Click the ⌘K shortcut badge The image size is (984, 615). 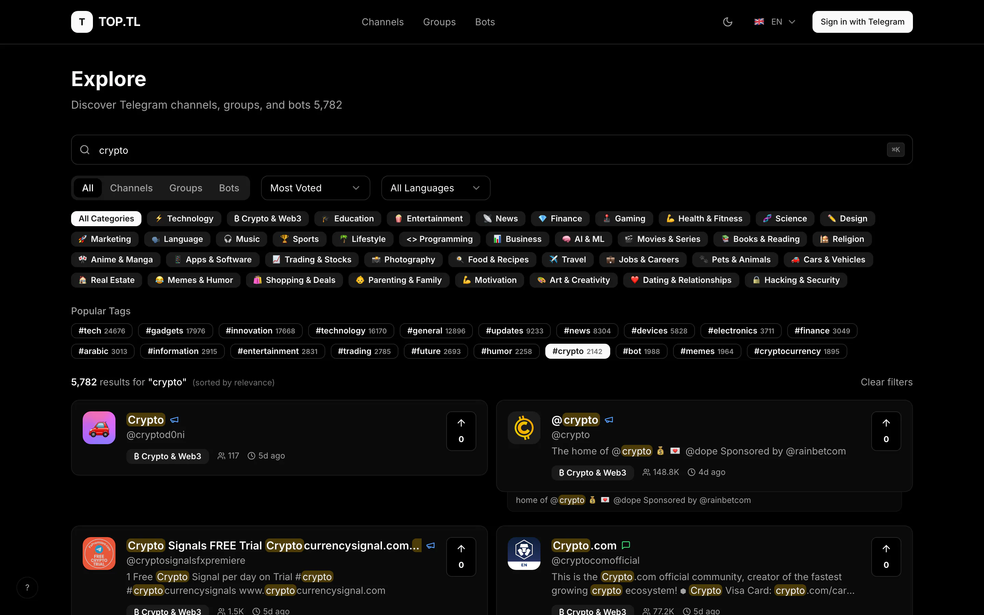point(896,150)
